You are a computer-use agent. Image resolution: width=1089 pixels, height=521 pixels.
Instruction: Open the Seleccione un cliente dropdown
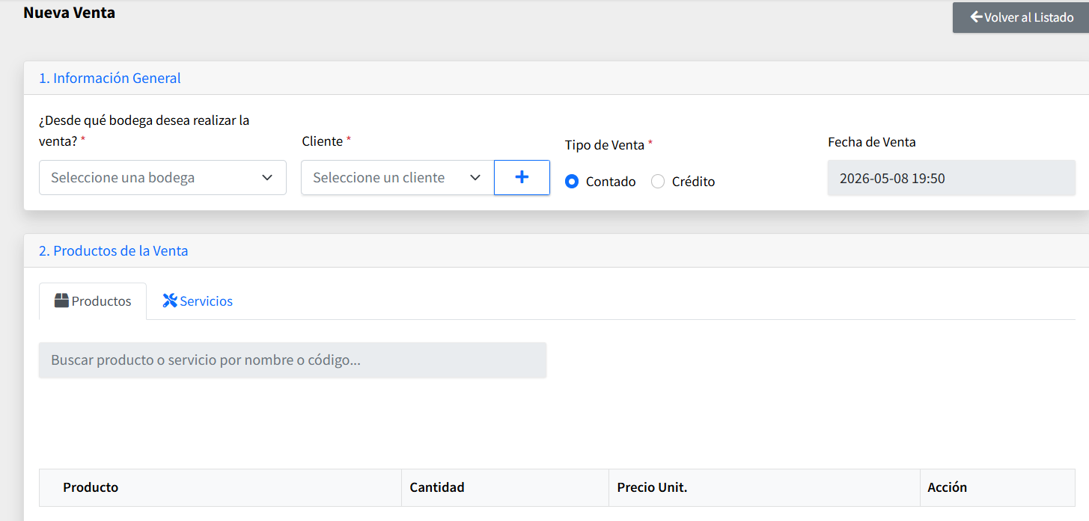(397, 177)
